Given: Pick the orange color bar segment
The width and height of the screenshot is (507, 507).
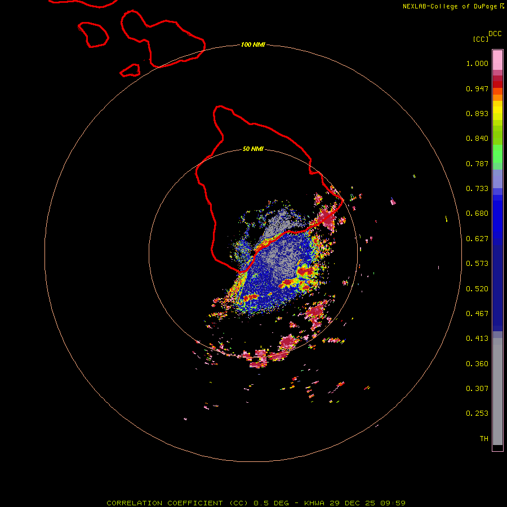Looking at the screenshot, I should tap(497, 97).
